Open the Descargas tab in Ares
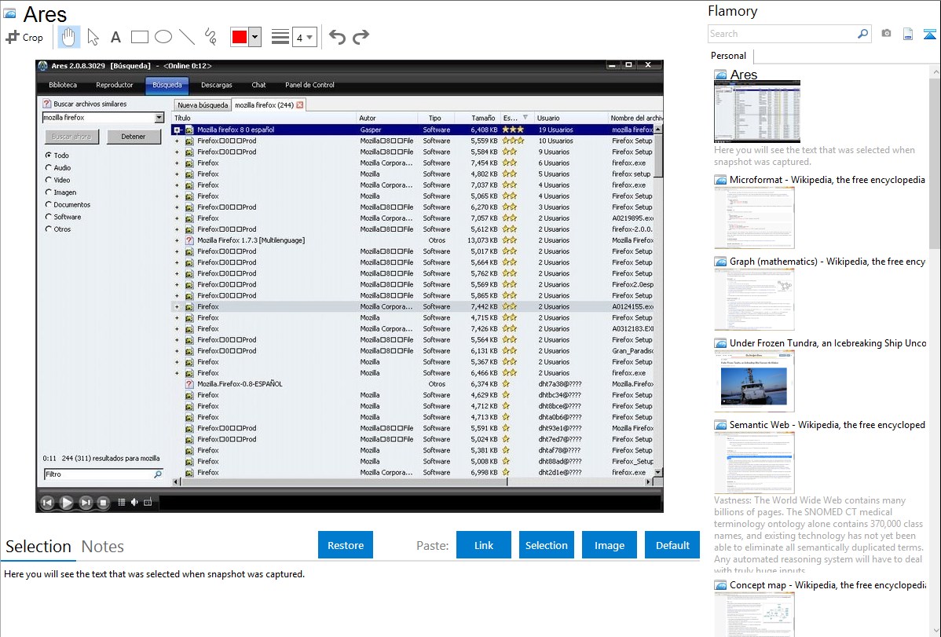This screenshot has width=941, height=637. tap(217, 86)
